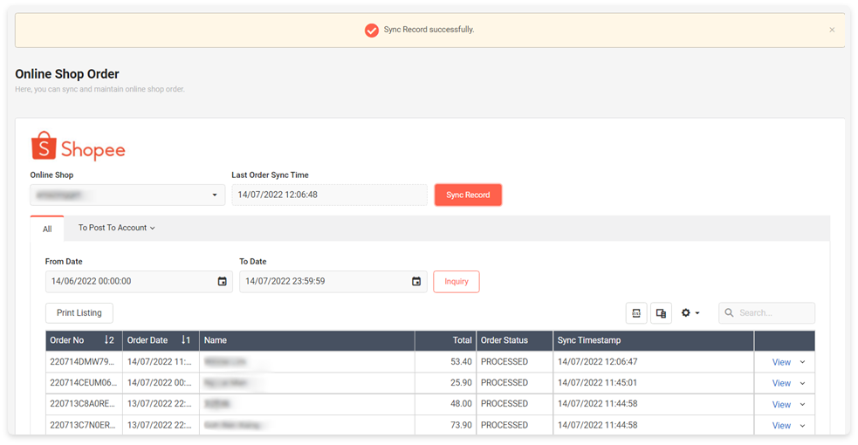Image resolution: width=858 pixels, height=445 pixels.
Task: Open the From Date calendar picker
Action: (222, 282)
